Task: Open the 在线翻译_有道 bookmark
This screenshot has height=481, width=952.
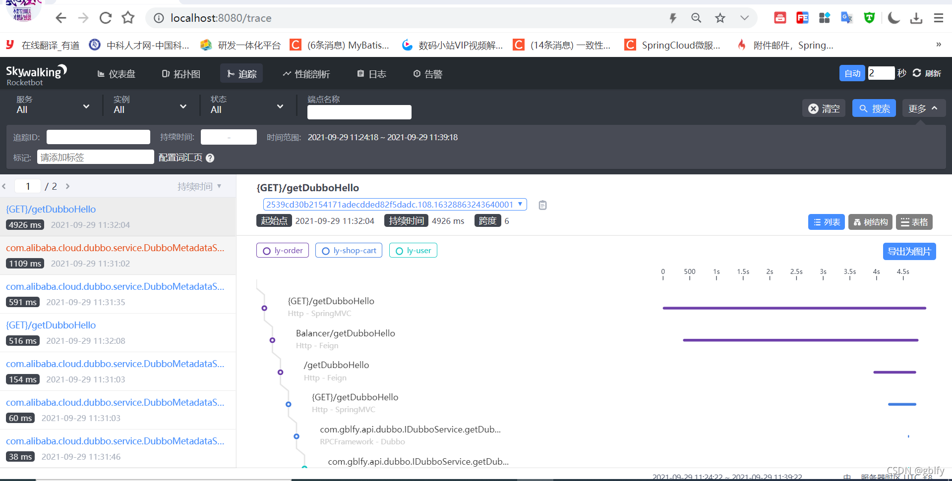Action: pos(43,45)
